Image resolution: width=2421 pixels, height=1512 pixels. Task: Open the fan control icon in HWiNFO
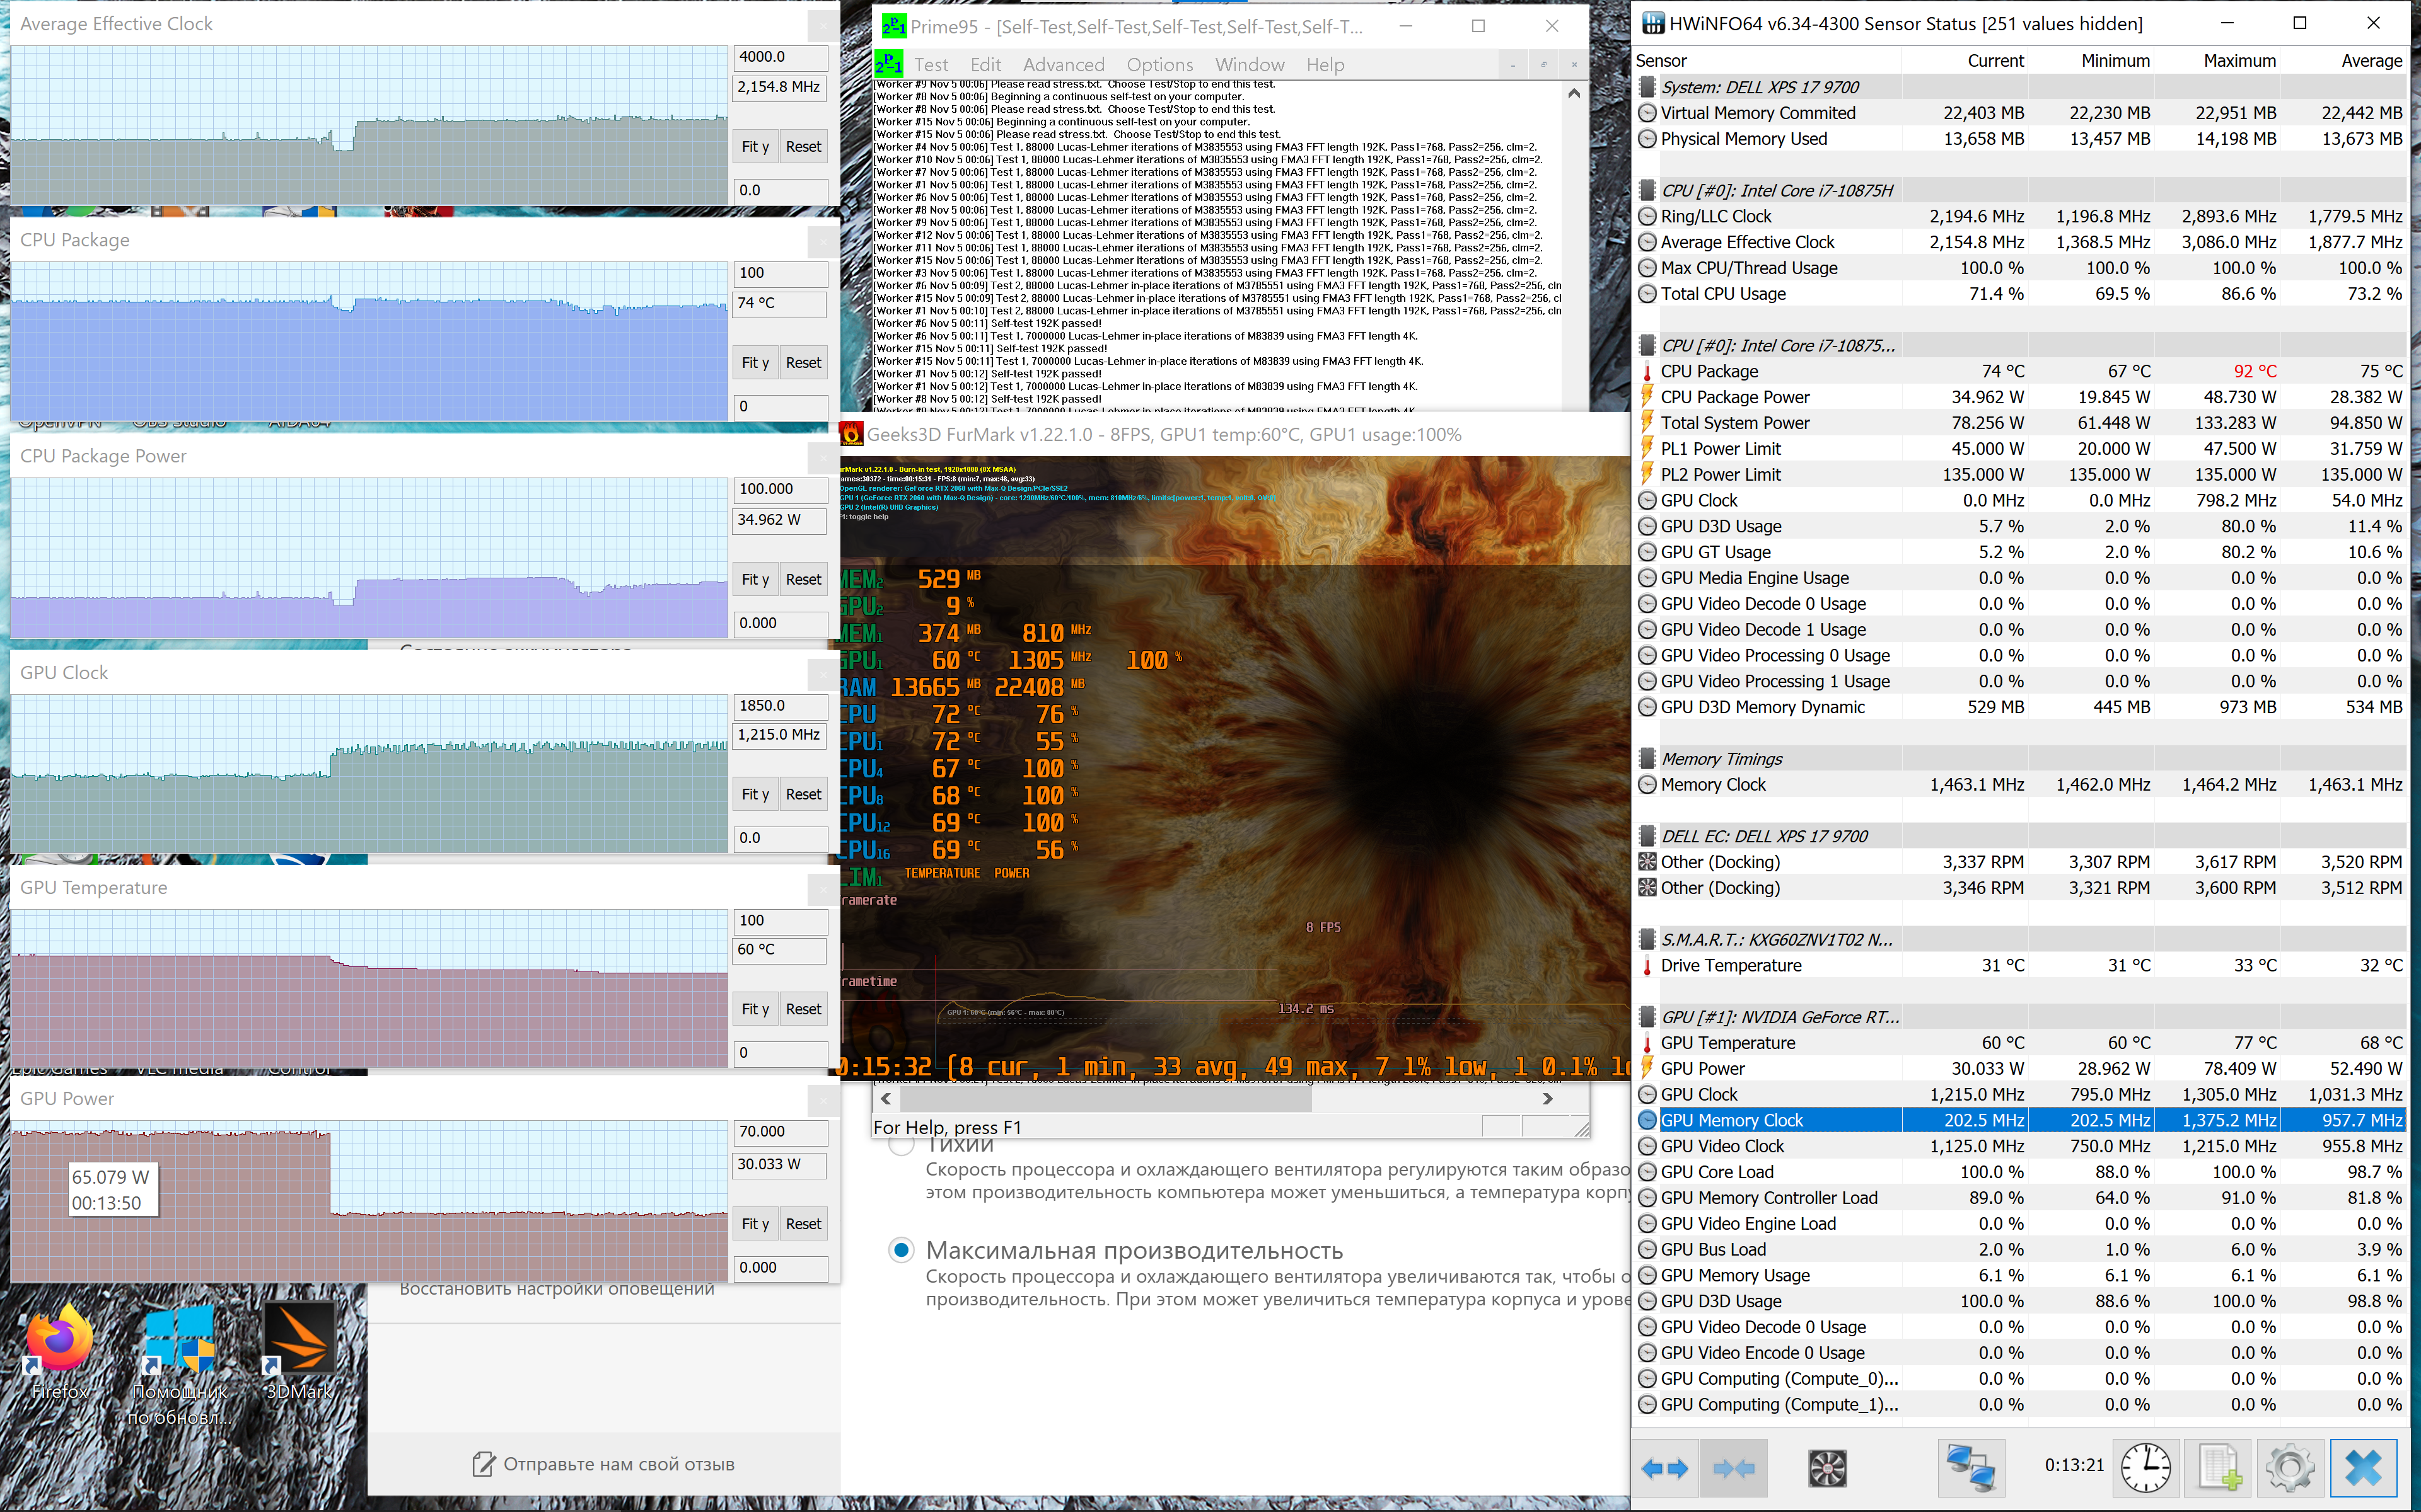click(x=1828, y=1468)
